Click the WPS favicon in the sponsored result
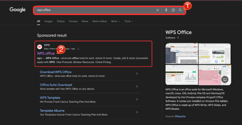Viewport: 242px width, 125px height. [40, 47]
